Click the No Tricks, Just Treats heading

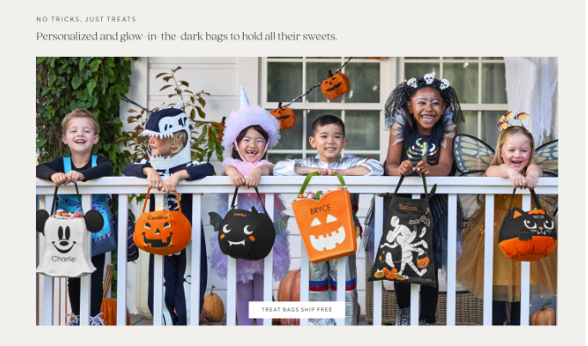[86, 19]
